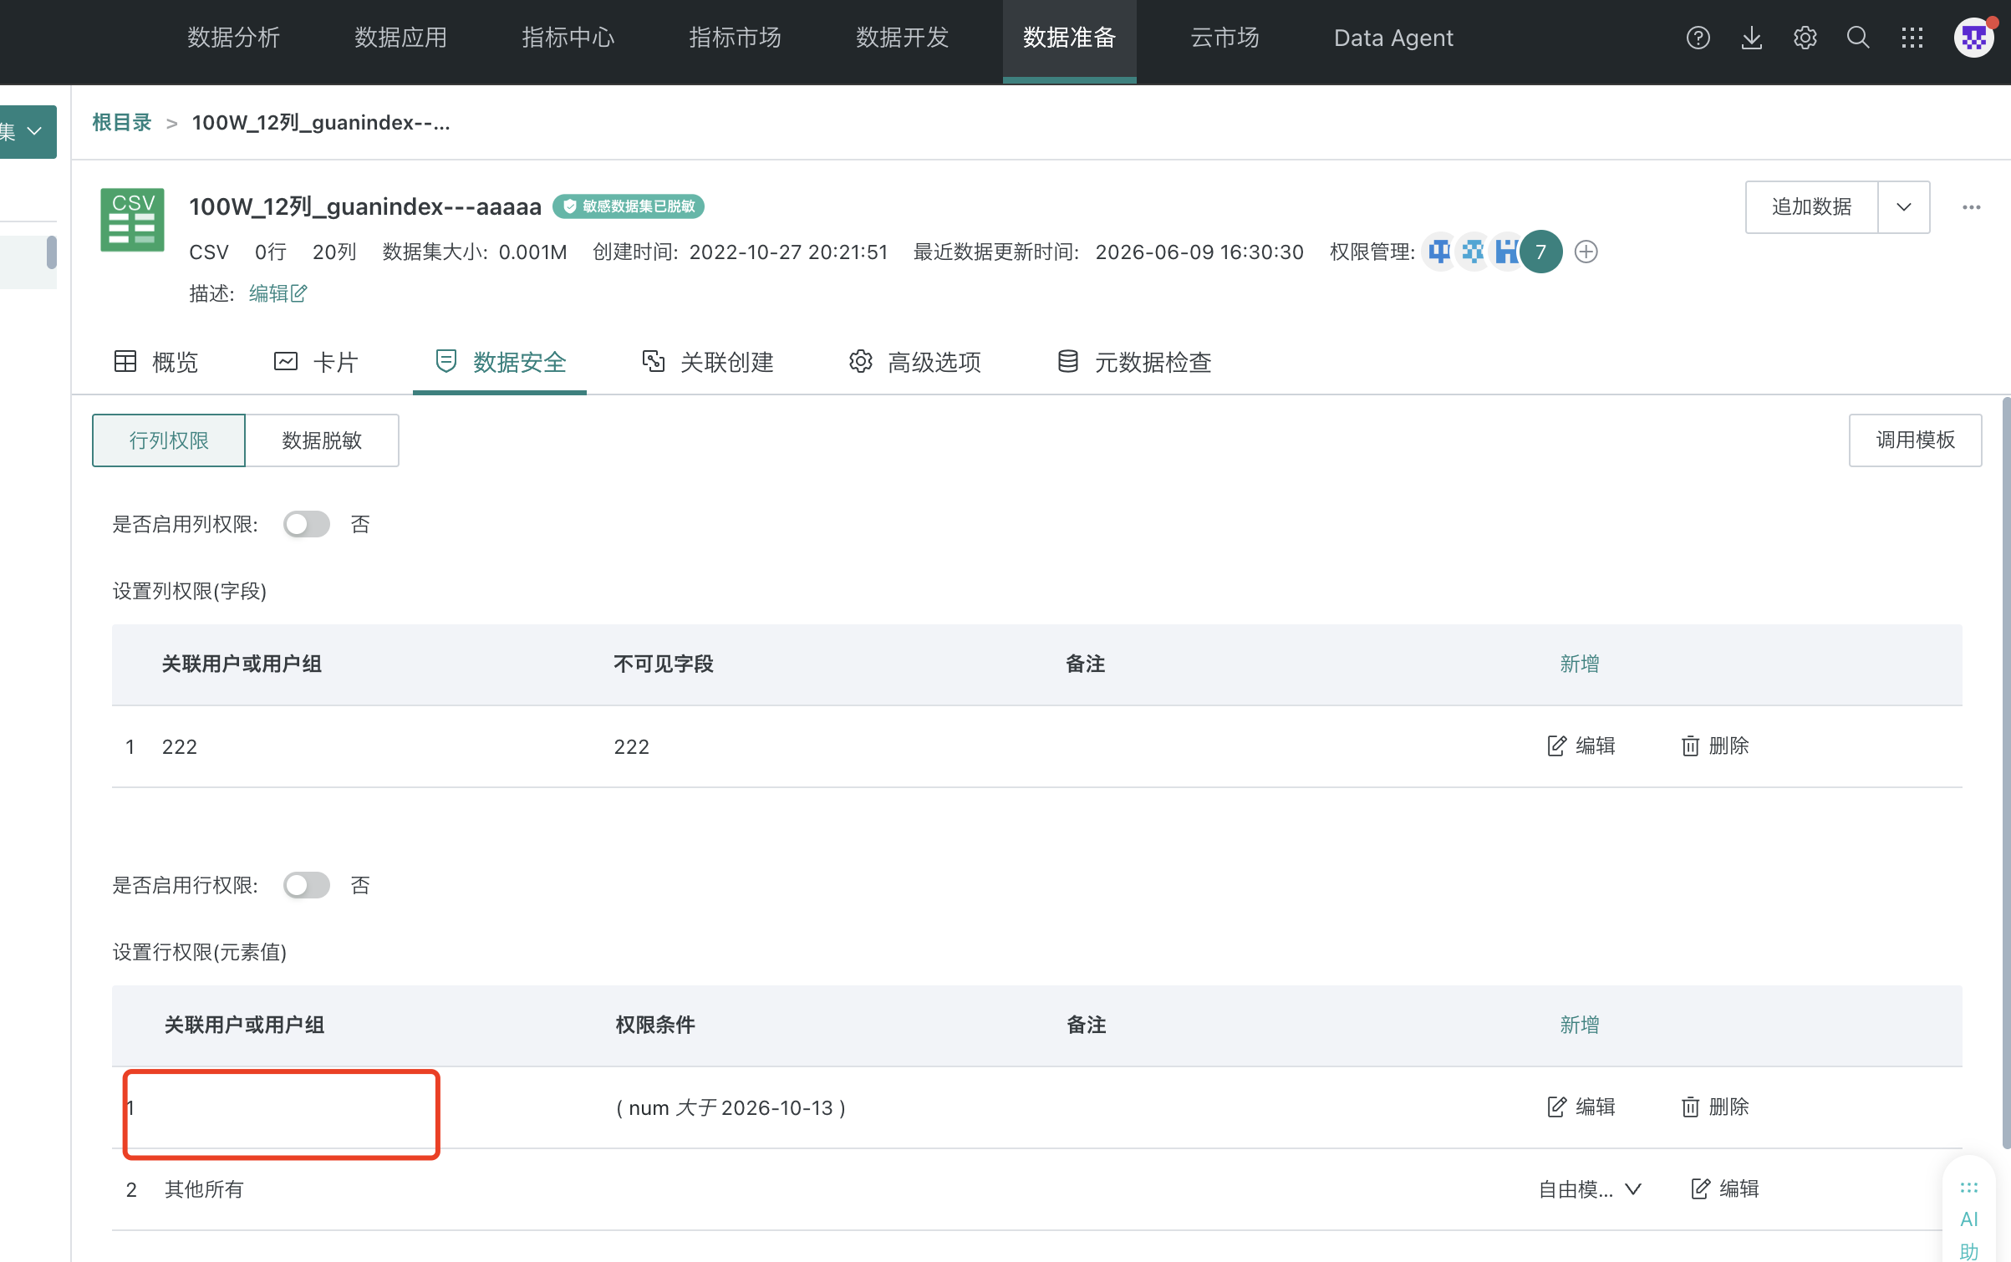Switch to the 概览 tab
Screen dimensions: 2011x1262
[156, 362]
